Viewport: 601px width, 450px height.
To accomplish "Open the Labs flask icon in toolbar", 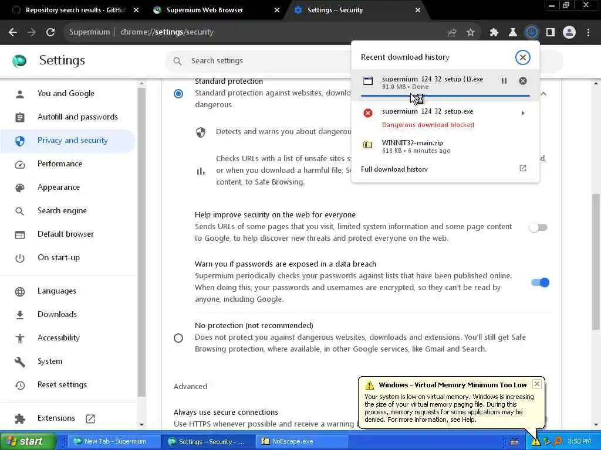I will tap(513, 33).
